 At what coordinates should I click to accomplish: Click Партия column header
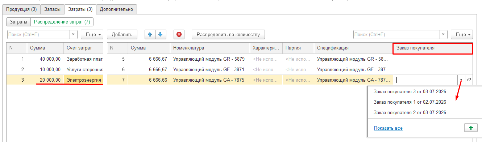298,48
